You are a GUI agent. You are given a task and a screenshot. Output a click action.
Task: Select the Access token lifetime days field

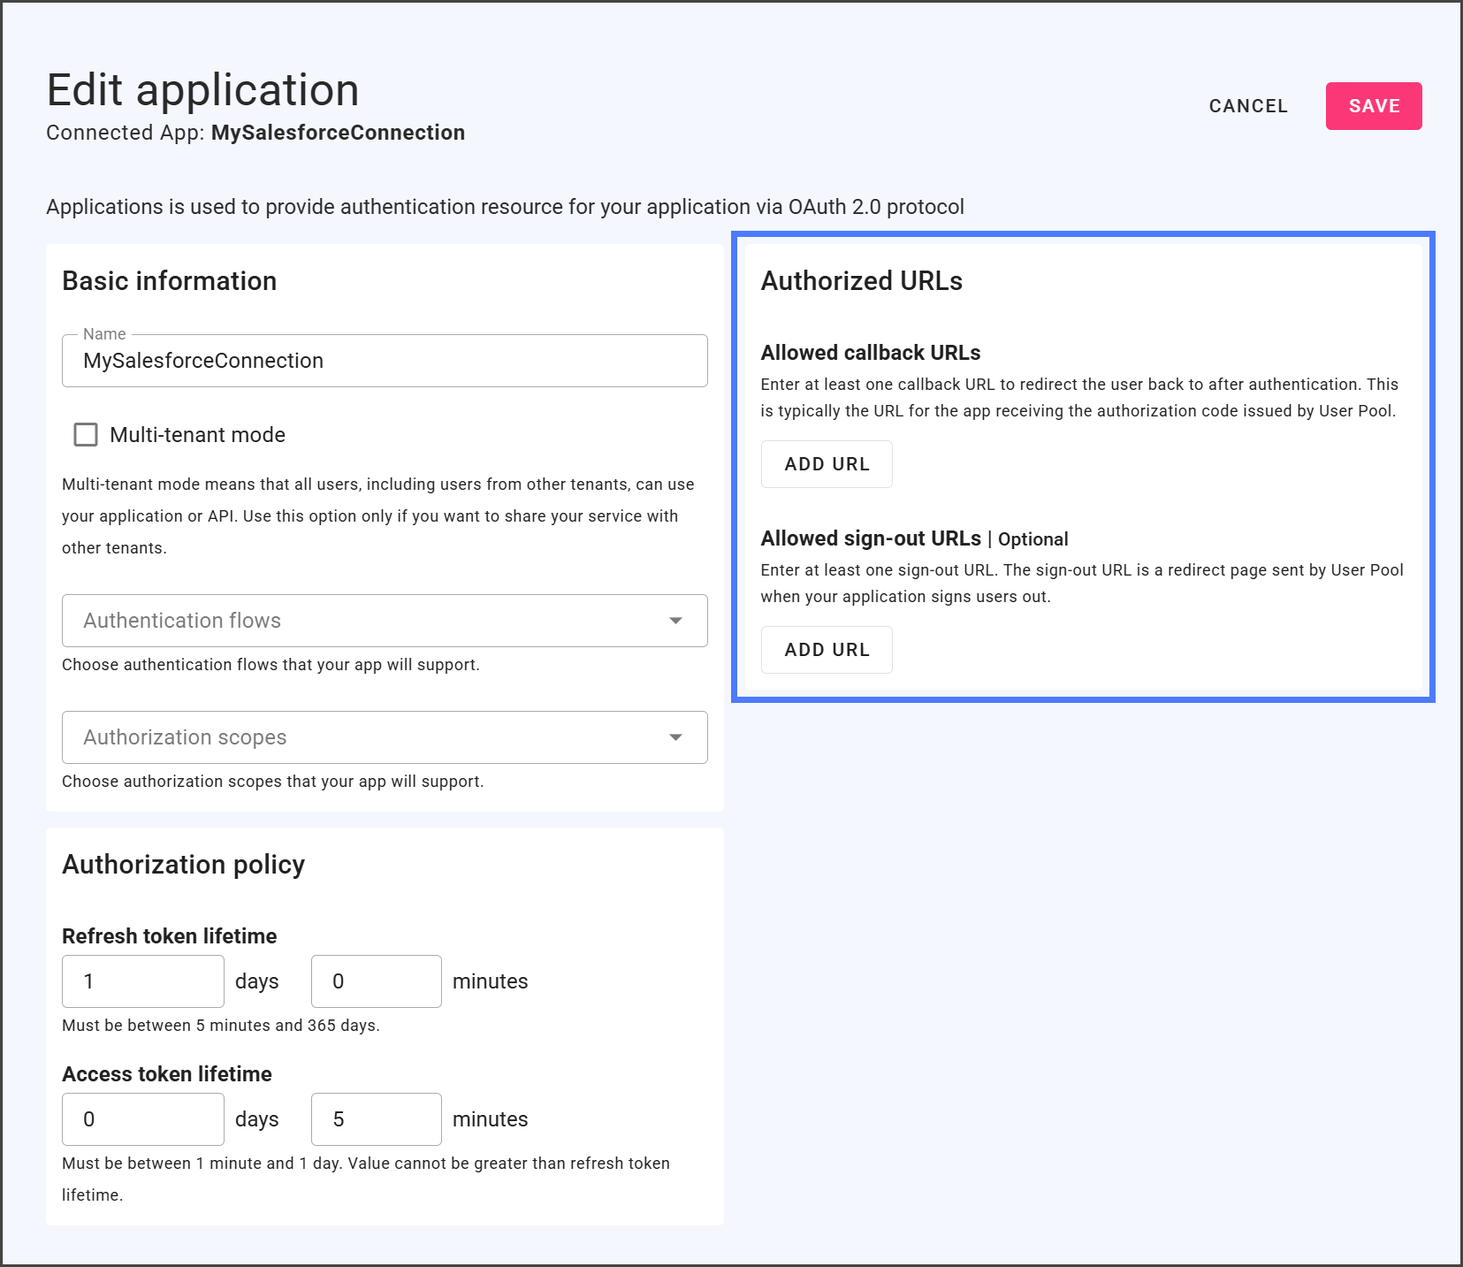143,1119
